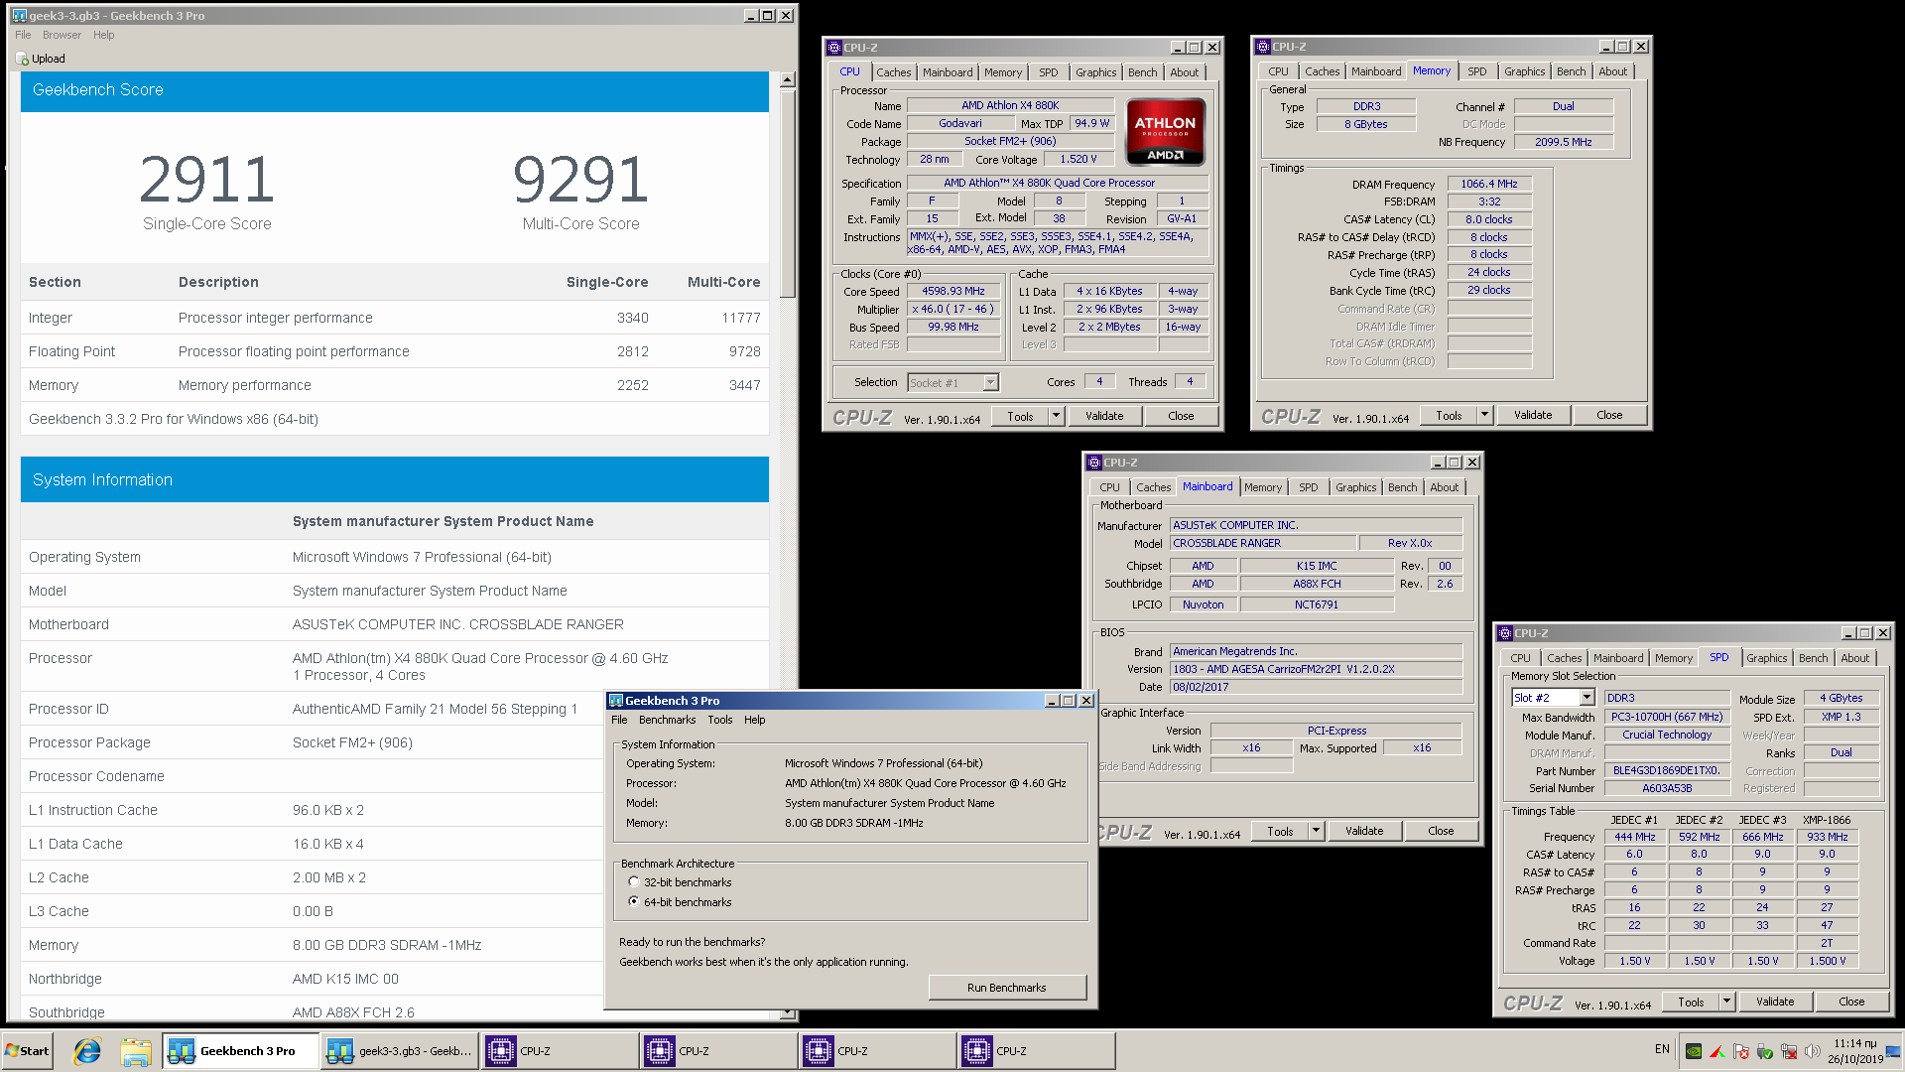Open Internet Explorer from the taskbar

click(87, 1051)
